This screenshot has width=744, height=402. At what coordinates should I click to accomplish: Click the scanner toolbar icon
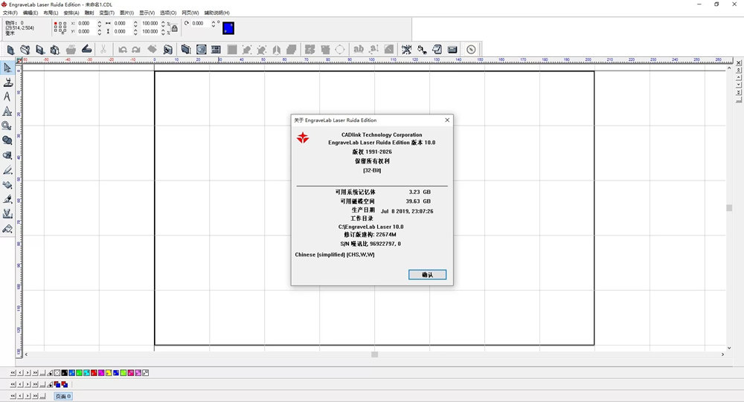86,49
